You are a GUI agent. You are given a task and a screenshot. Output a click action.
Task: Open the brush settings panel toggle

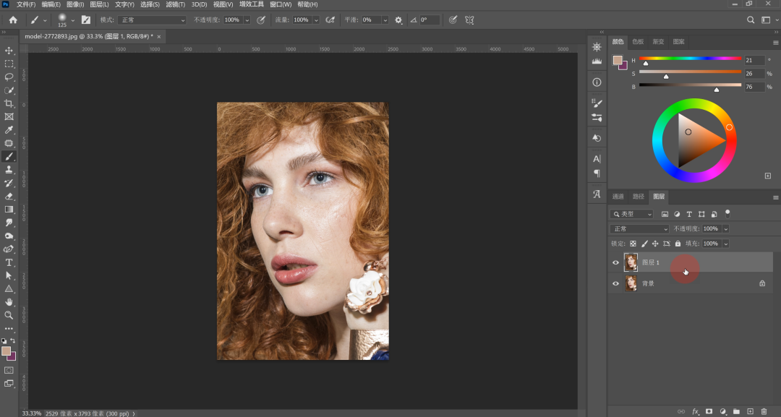86,20
